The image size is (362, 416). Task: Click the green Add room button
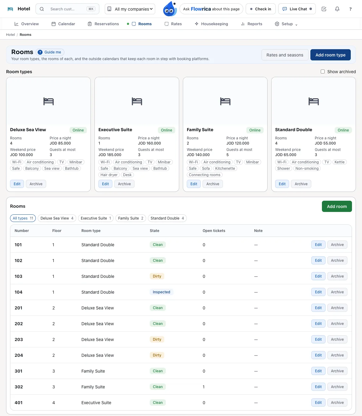point(337,206)
